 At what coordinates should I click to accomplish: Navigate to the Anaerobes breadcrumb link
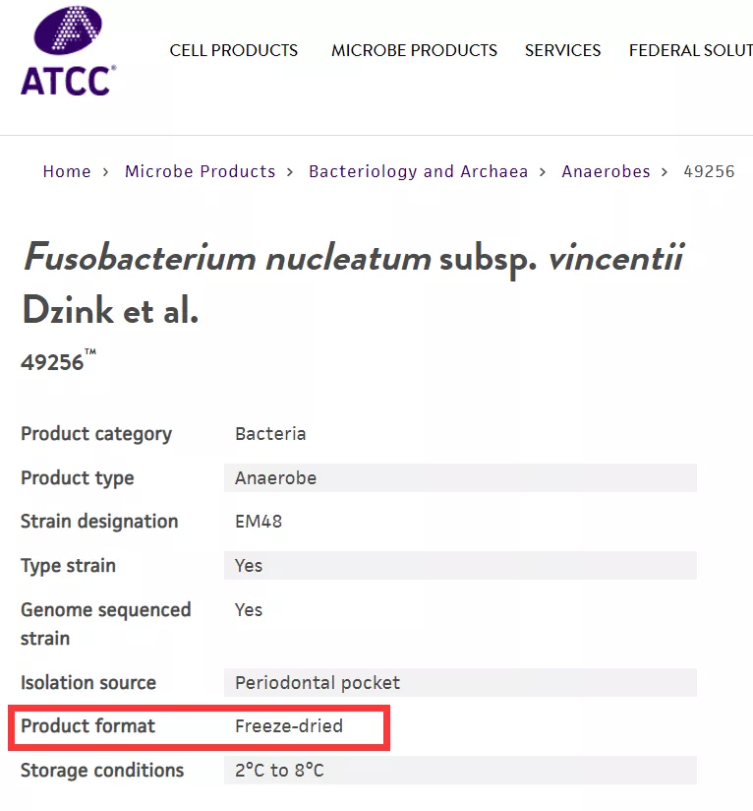coord(606,171)
